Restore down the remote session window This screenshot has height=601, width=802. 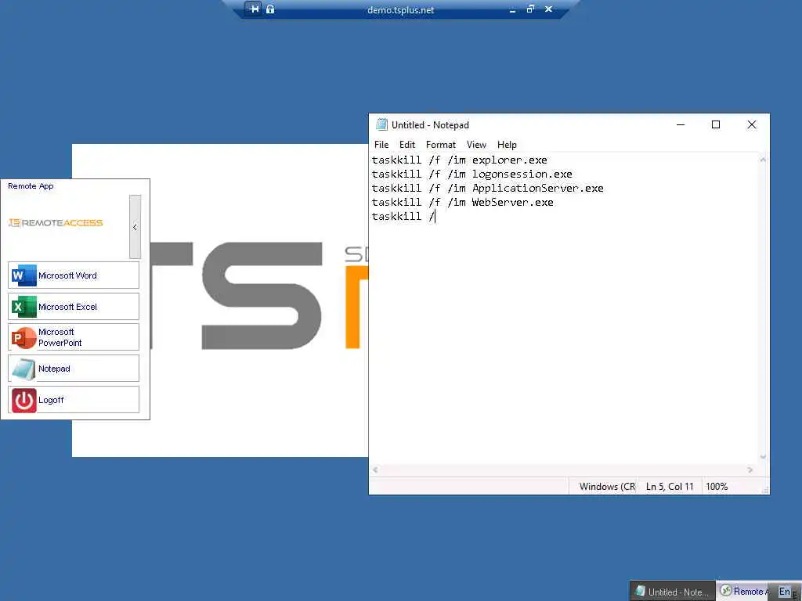click(x=530, y=9)
